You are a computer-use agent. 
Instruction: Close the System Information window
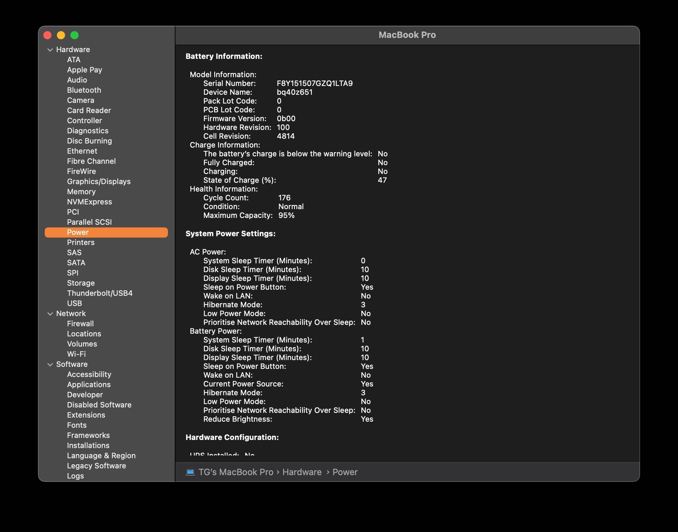47,35
